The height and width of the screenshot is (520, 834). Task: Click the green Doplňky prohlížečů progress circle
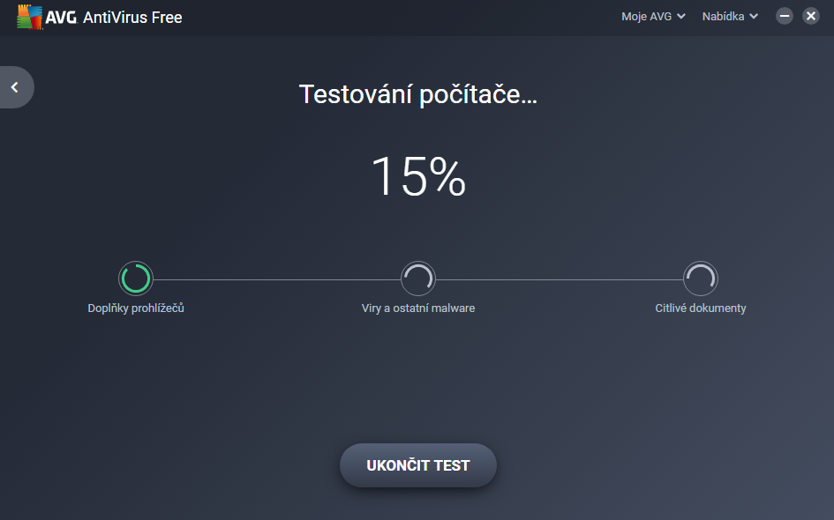coord(136,279)
